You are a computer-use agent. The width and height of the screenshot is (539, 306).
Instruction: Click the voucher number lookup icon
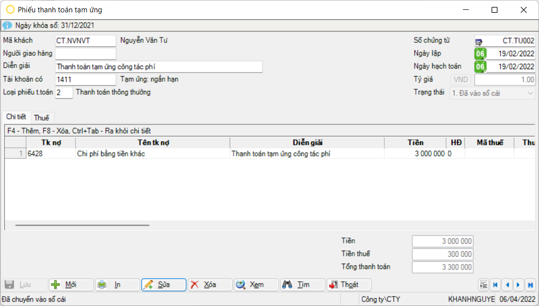pos(479,41)
